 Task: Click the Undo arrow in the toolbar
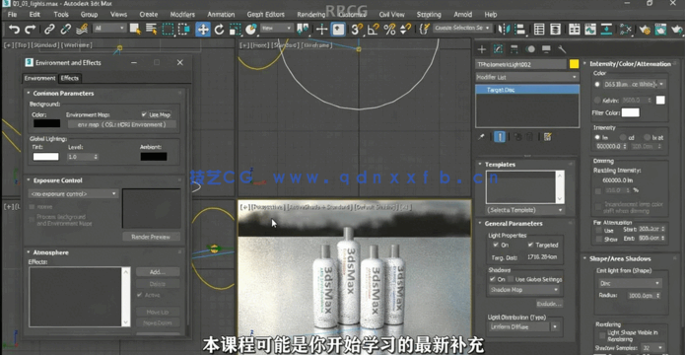(x=14, y=30)
